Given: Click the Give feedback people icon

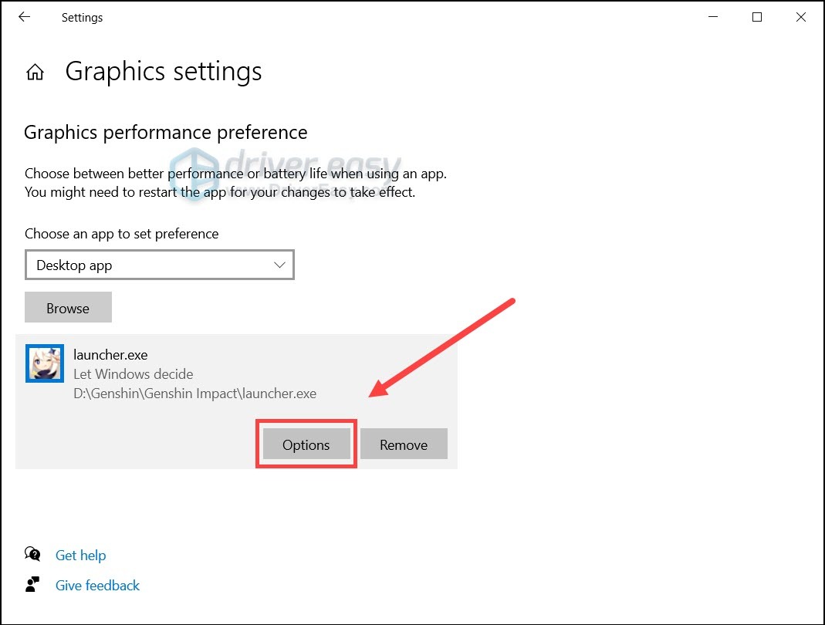Looking at the screenshot, I should [x=32, y=585].
